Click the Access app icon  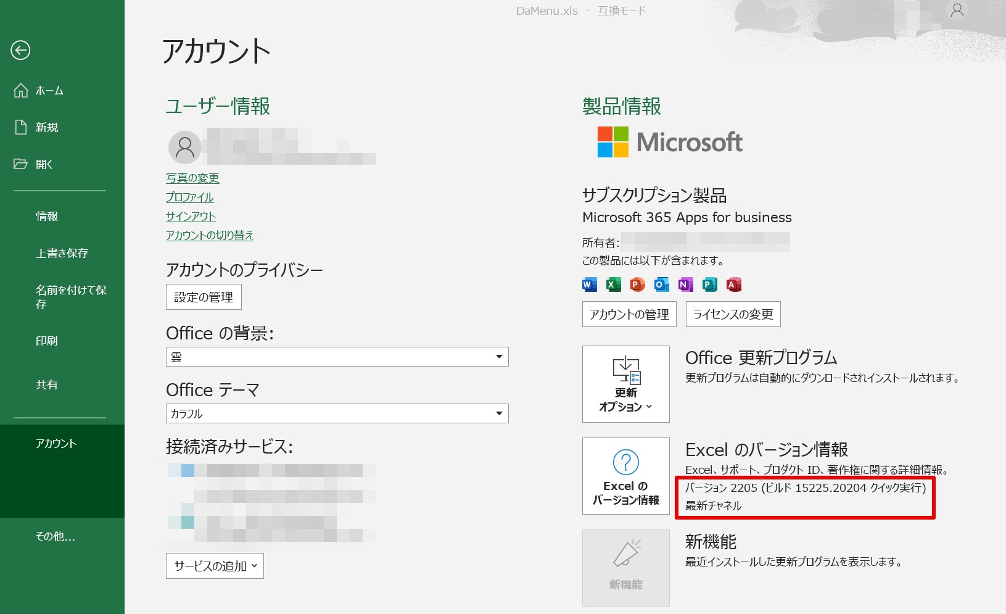(733, 284)
